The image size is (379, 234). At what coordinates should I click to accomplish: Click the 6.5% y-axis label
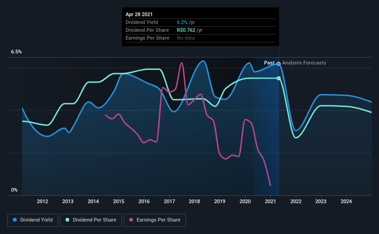[x=17, y=52]
